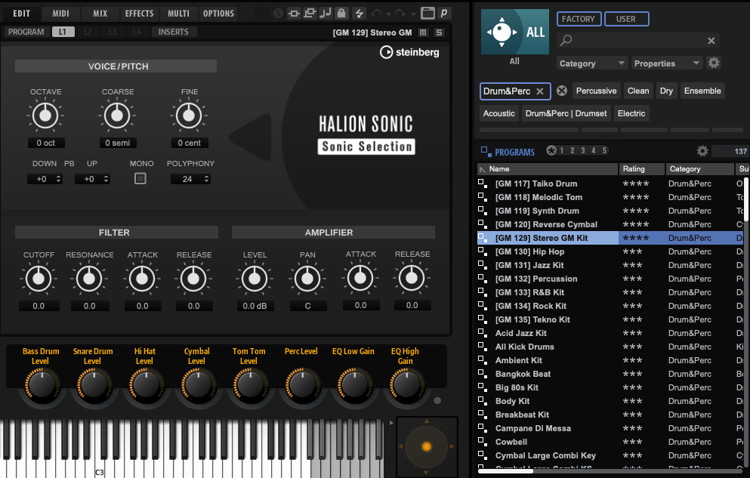750x478 pixels.
Task: Switch to the MULTI tab
Action: pyautogui.click(x=178, y=14)
